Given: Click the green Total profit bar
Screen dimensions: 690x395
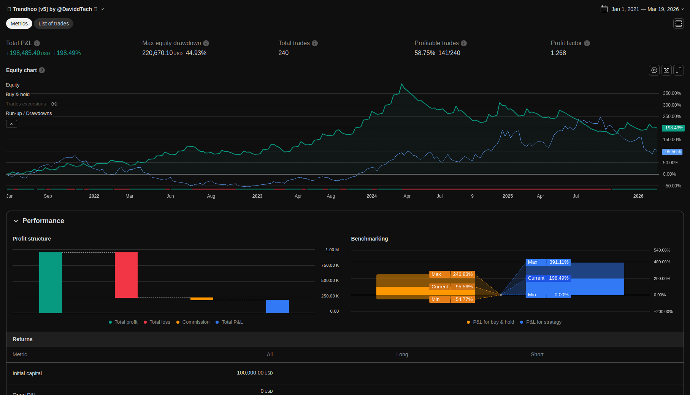Looking at the screenshot, I should pyautogui.click(x=51, y=282).
